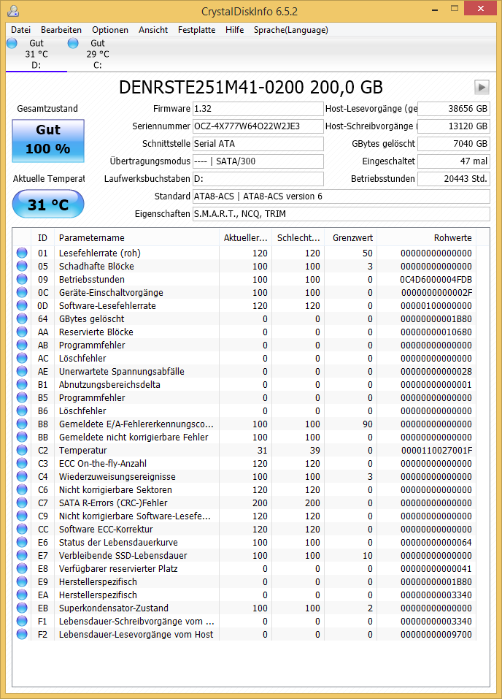Viewport: 502px width, 699px height.
Task: Open the Hilfe menu
Action: 234,30
